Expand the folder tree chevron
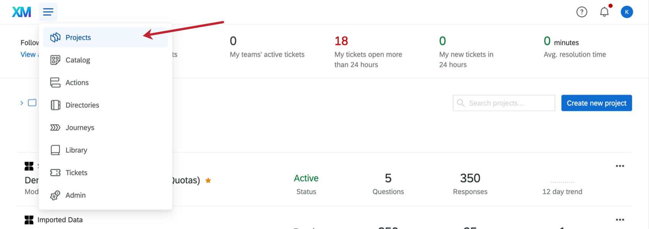649x229 pixels. pyautogui.click(x=22, y=103)
